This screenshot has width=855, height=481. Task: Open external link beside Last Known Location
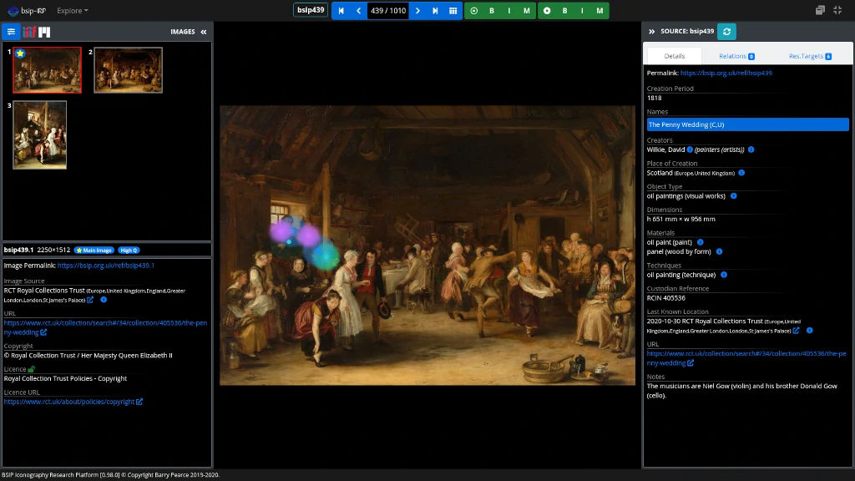796,331
